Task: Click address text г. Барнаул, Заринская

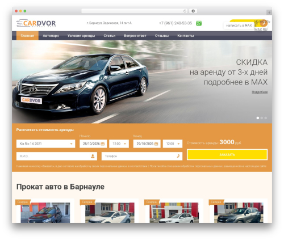Action: pos(109,23)
